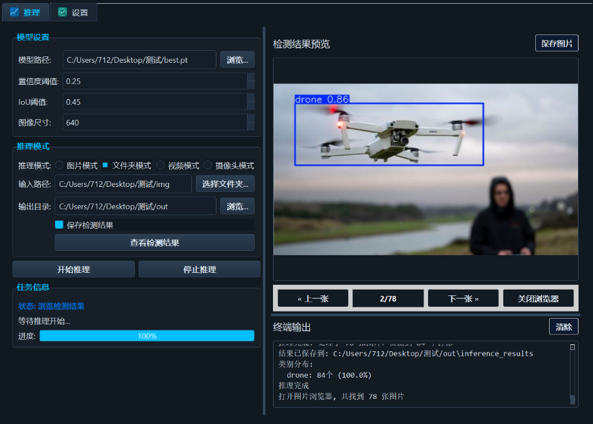This screenshot has height=424, width=593.
Task: Browse for the model path file
Action: coord(237,60)
